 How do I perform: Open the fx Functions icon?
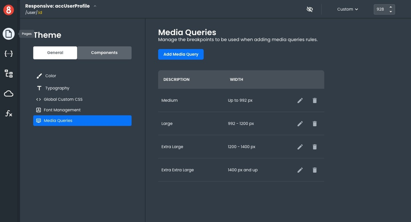[x=8, y=114]
